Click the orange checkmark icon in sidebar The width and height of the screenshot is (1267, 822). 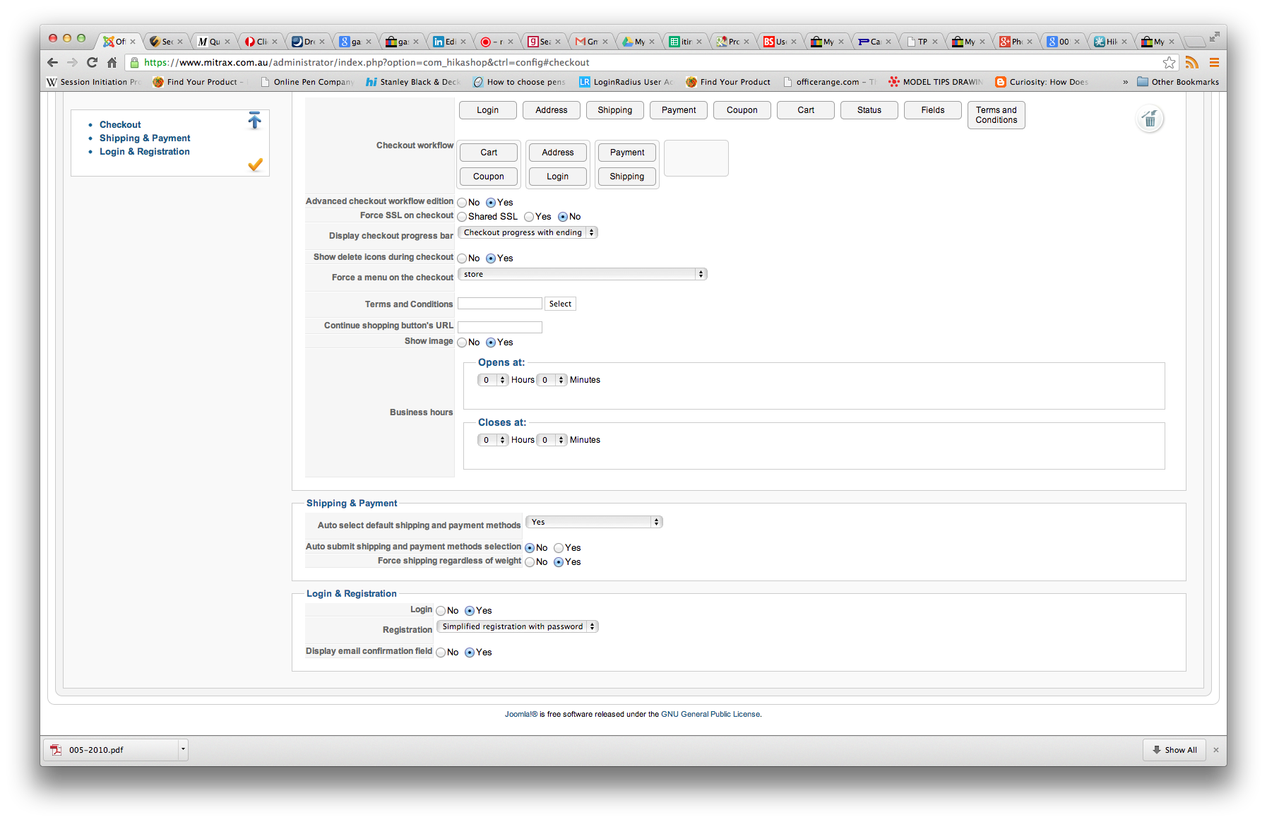[x=255, y=165]
